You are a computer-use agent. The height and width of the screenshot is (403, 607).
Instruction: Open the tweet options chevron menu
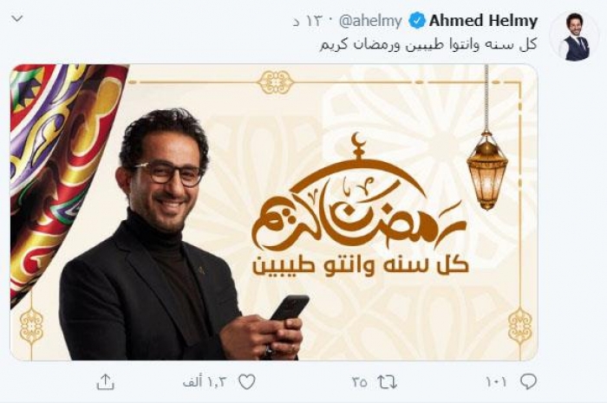[17, 18]
